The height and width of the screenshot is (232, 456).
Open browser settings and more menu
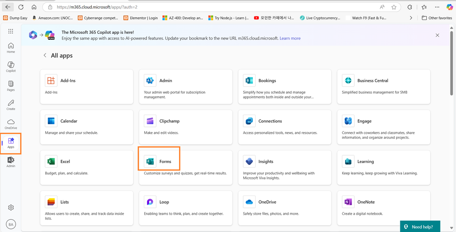437,7
